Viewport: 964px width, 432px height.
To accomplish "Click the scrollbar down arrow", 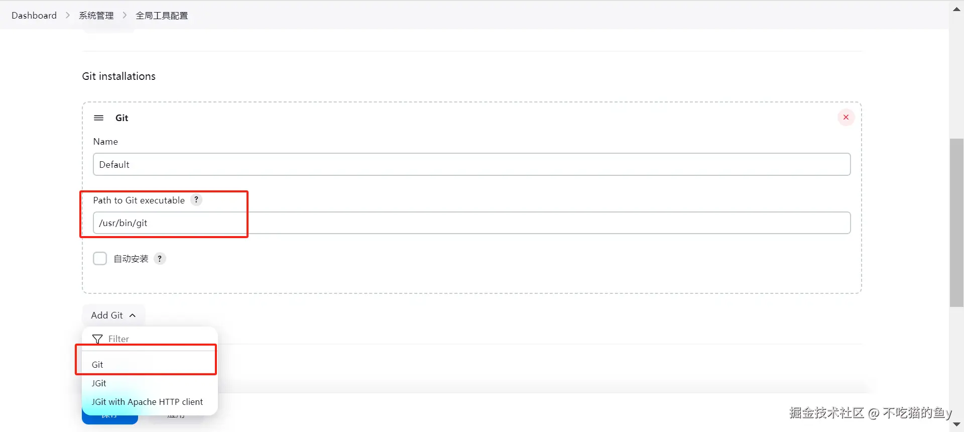I will [x=956, y=424].
